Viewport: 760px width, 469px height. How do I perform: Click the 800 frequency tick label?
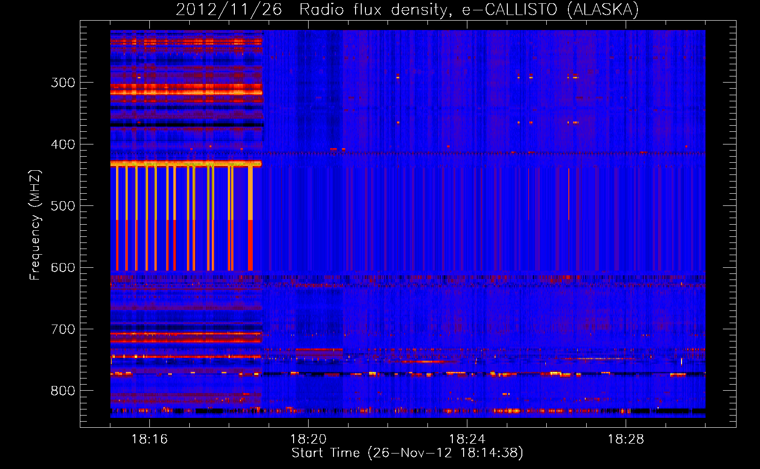point(63,391)
